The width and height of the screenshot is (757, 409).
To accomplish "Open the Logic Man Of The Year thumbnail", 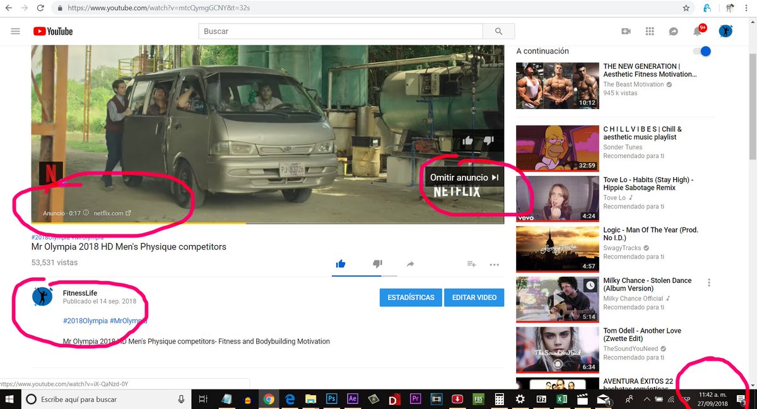I will 558,249.
